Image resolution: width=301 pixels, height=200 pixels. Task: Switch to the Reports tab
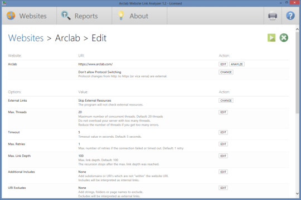pyautogui.click(x=84, y=16)
